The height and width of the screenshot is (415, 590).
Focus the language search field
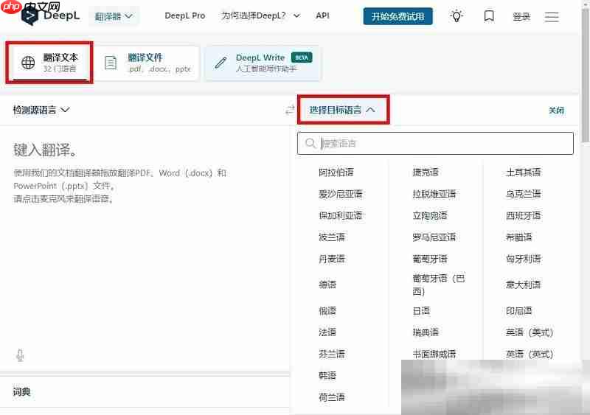[x=435, y=143]
